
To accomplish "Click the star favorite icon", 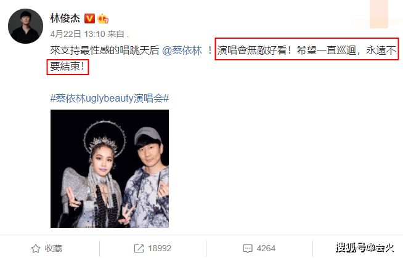I will 36,249.
